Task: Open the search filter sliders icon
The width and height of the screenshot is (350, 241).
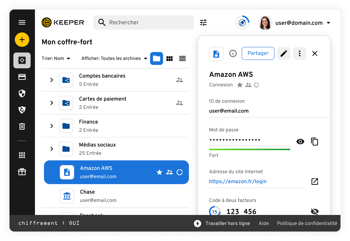Action: pos(203,23)
